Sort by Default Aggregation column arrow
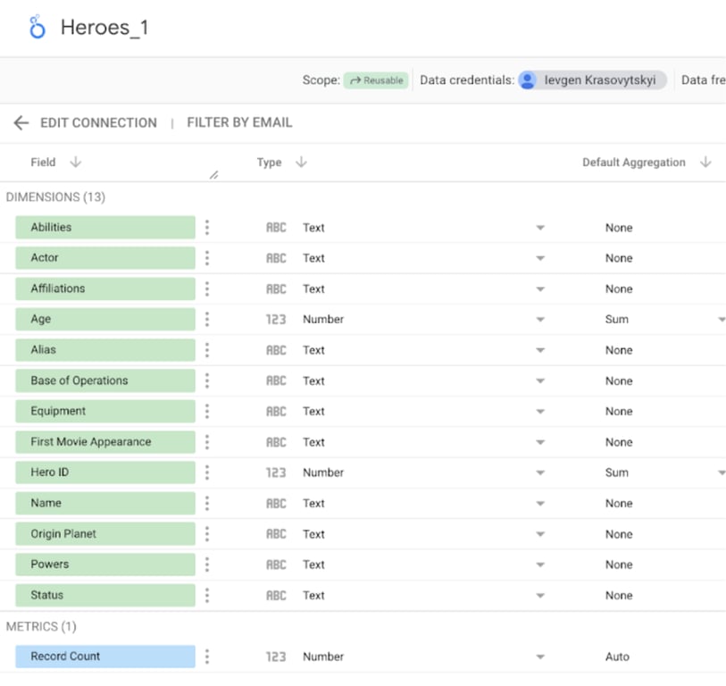The width and height of the screenshot is (726, 686). 705,162
